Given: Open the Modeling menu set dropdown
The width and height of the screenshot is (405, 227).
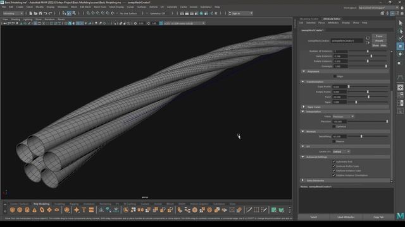Looking at the screenshot, I should click(x=13, y=13).
